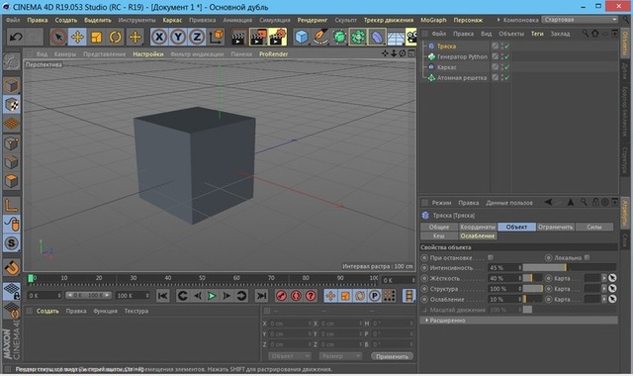Toggle the enable checkmark for Каркас
Viewport: 633px width, 376px height.
pos(507,67)
